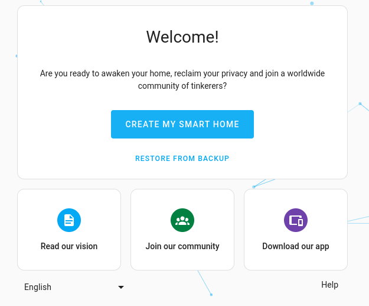Open the Help link
This screenshot has width=369, height=306.
(329, 285)
